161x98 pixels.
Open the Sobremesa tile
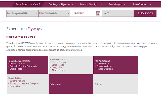[71, 84]
